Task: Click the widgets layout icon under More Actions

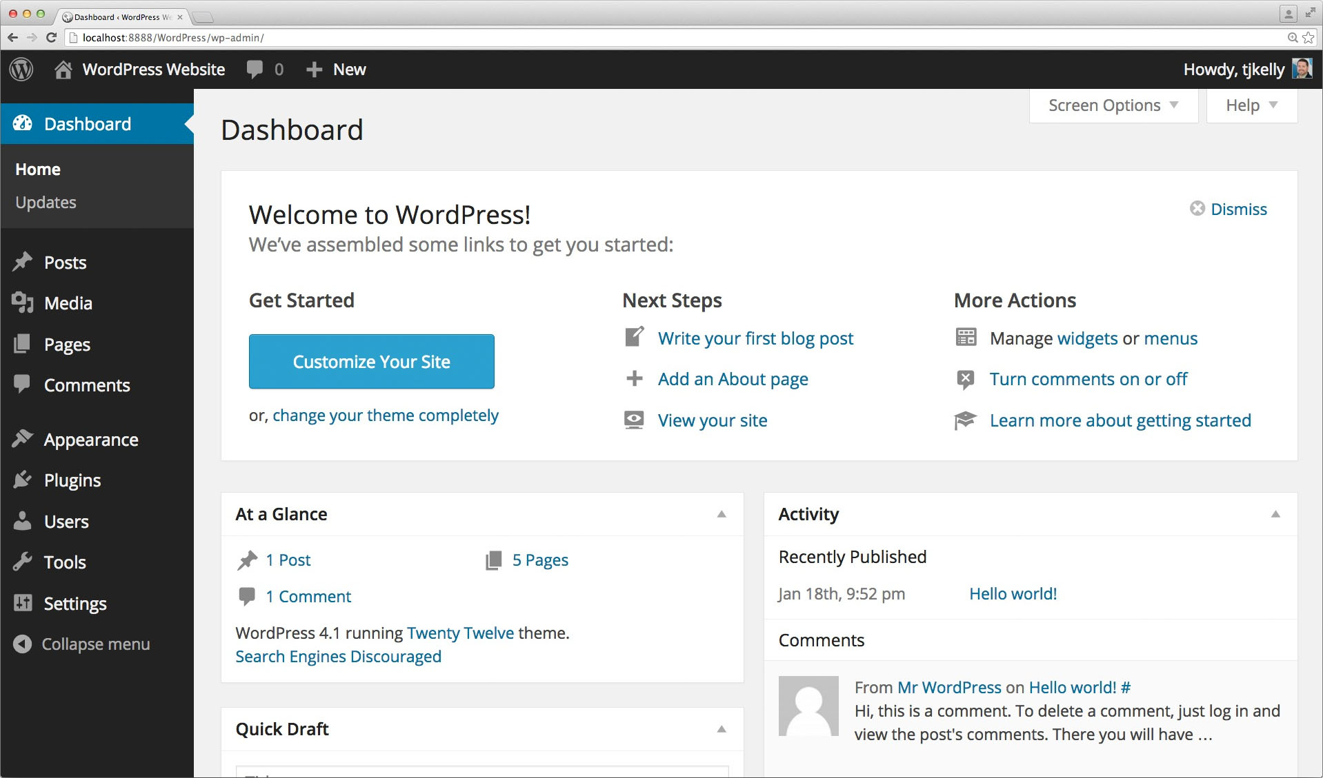Action: point(966,337)
